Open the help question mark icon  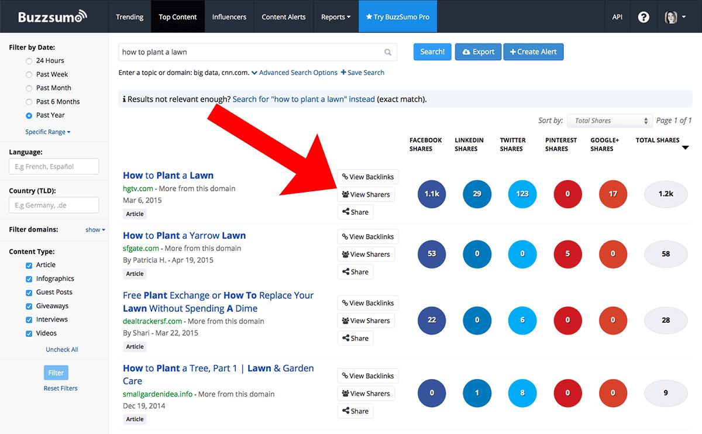643,17
